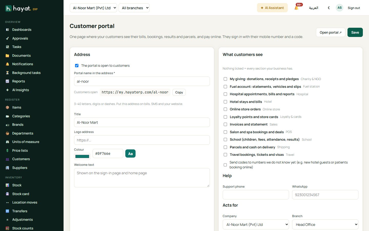Click the Background tasks hourglass icon
The width and height of the screenshot is (369, 231).
coord(7,73)
